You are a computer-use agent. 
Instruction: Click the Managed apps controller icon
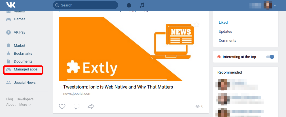(x=9, y=69)
